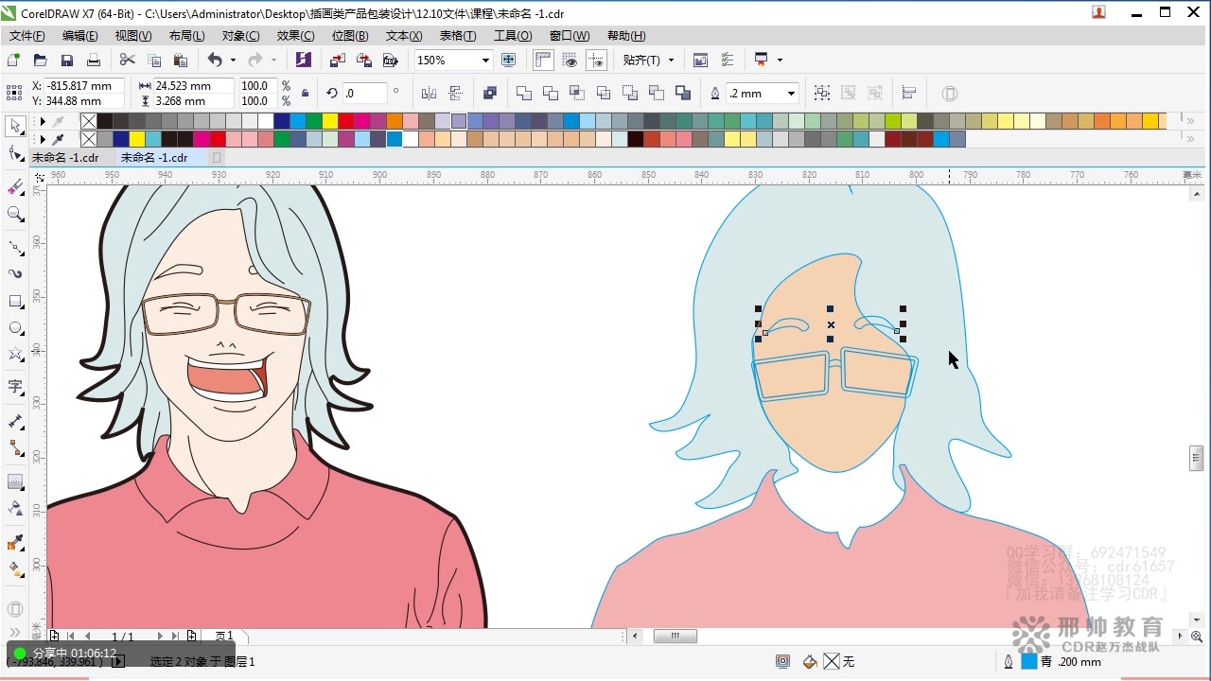Apply the Weld command on the property bar
This screenshot has height=681, width=1211.
[524, 93]
